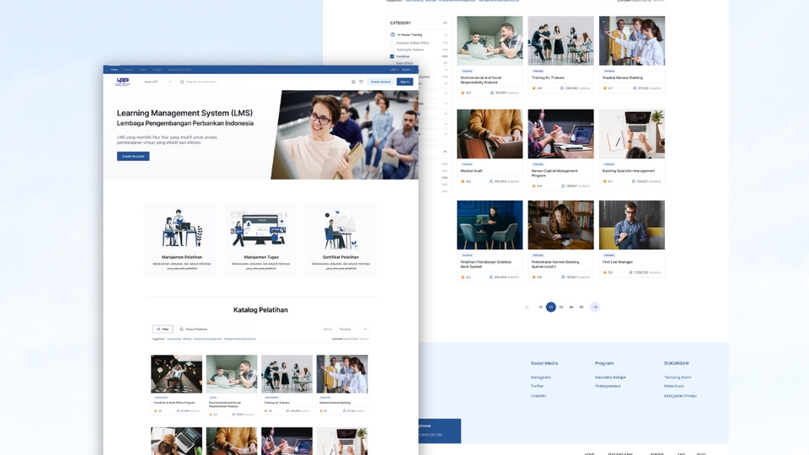Go to page 05 in pagination
Viewport: 809px width, 455px height.
[x=581, y=307]
